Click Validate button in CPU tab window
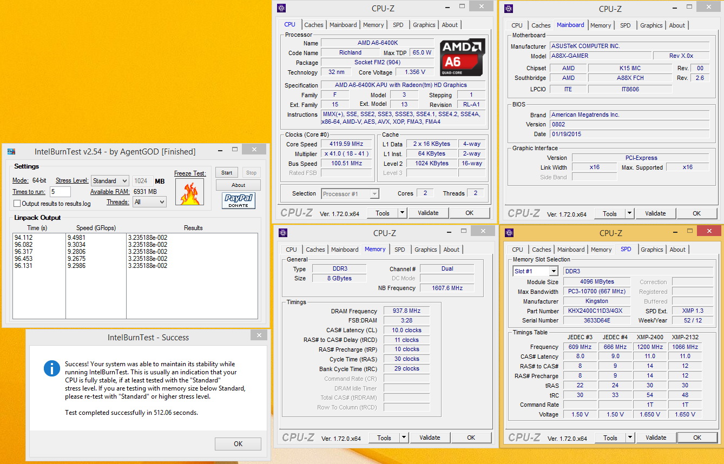The height and width of the screenshot is (464, 724). click(x=428, y=213)
